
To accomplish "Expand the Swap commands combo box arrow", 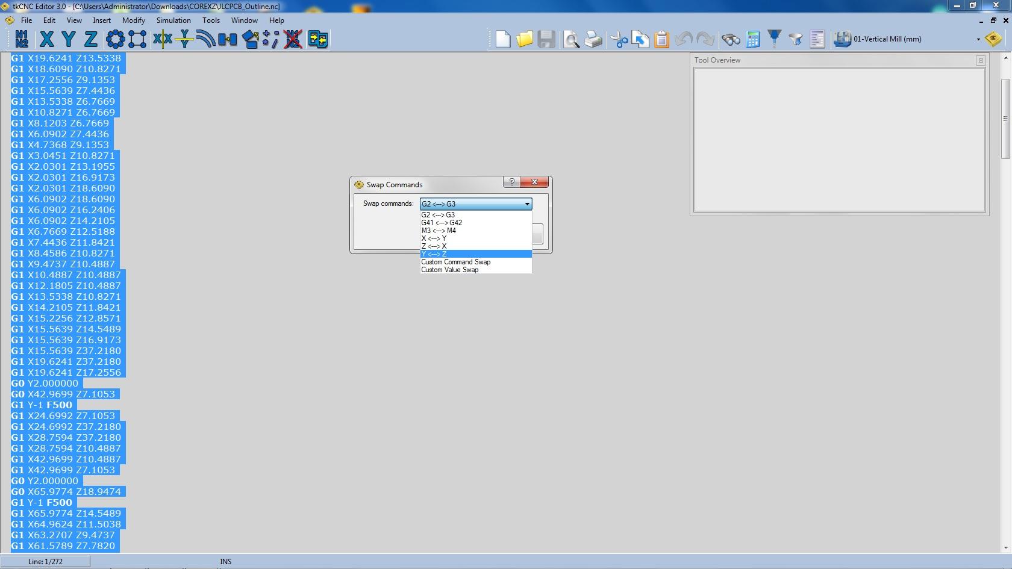I will click(x=527, y=204).
